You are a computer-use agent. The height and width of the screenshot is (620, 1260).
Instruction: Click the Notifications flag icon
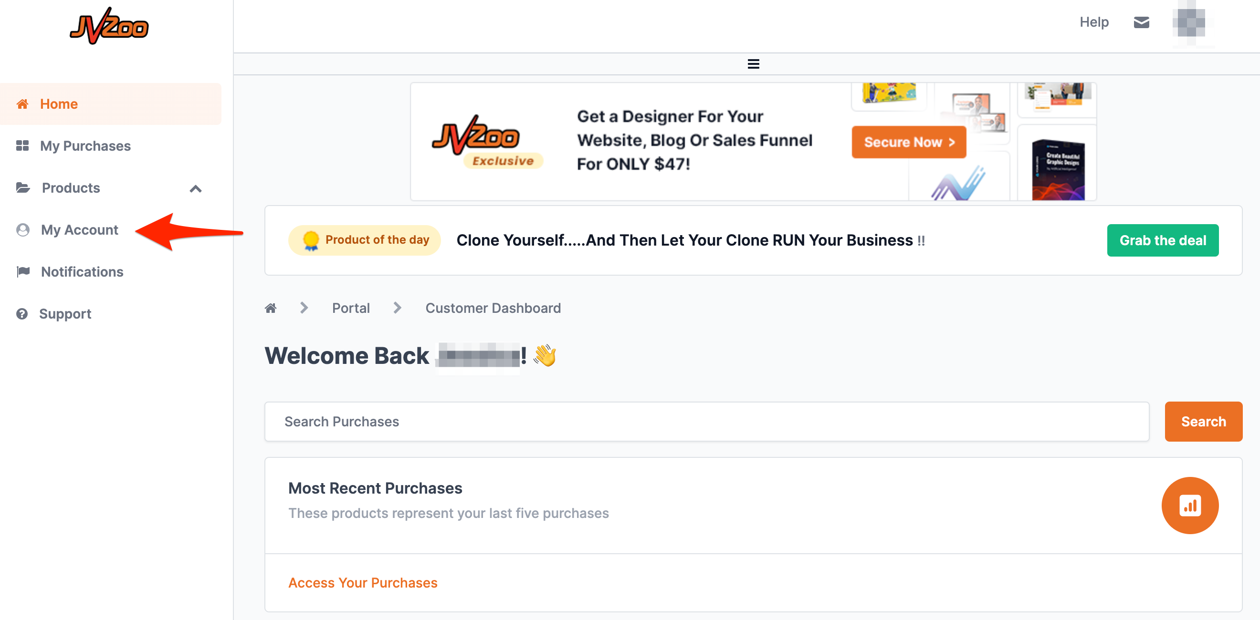point(22,271)
